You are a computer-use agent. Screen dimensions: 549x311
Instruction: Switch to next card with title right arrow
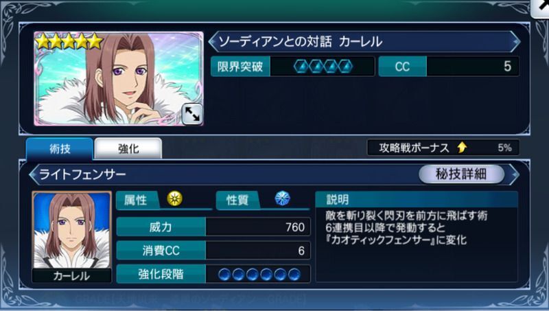pyautogui.click(x=515, y=41)
